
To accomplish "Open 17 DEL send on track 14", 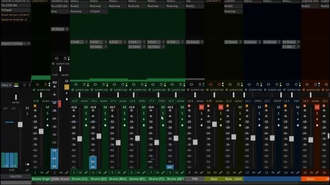I will (289, 47).
